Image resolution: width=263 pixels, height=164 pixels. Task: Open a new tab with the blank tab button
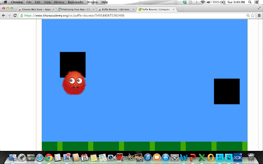click(180, 9)
